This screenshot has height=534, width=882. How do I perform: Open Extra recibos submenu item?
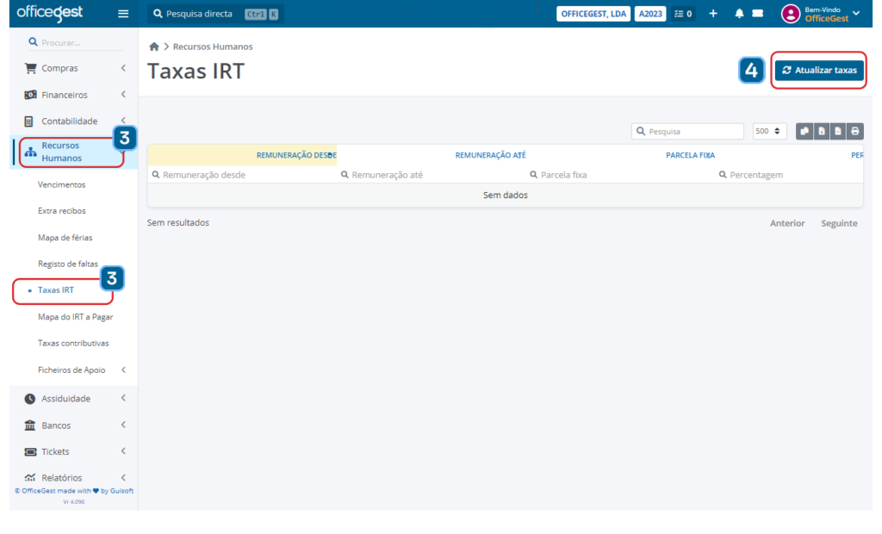pos(62,211)
